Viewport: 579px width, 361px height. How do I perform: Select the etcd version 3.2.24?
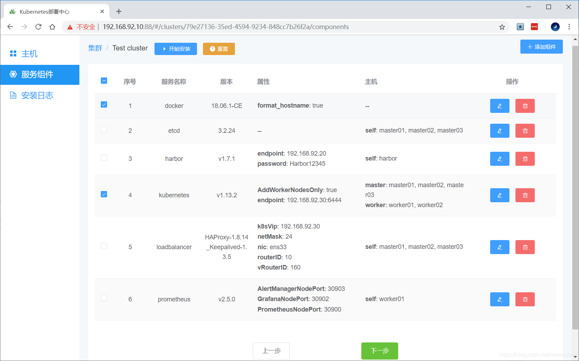[227, 131]
